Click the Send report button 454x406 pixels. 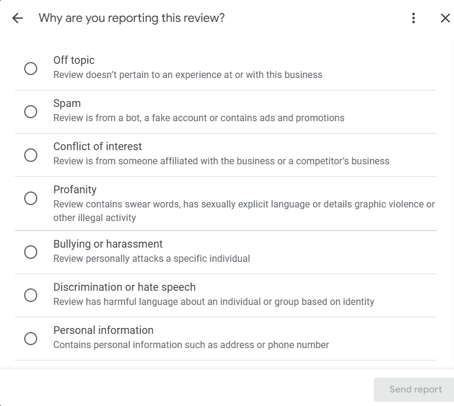415,389
